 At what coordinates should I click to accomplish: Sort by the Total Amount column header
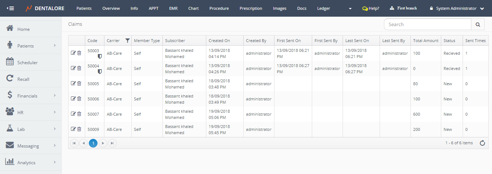pyautogui.click(x=426, y=41)
